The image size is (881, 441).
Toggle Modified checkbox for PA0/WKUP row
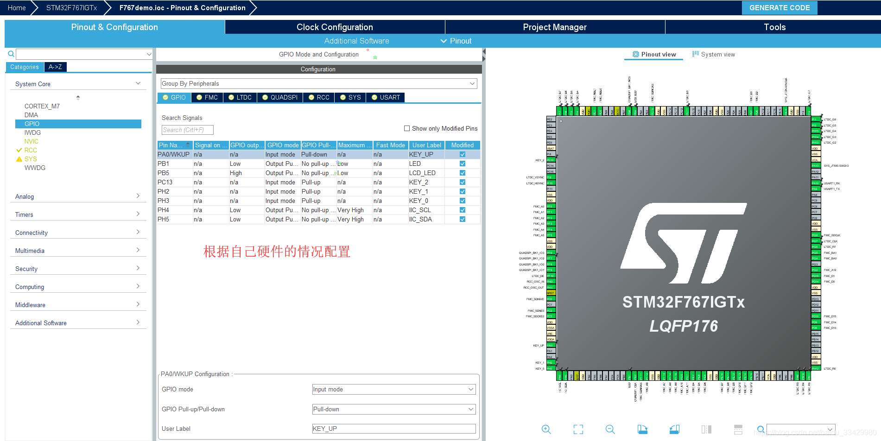(x=463, y=154)
